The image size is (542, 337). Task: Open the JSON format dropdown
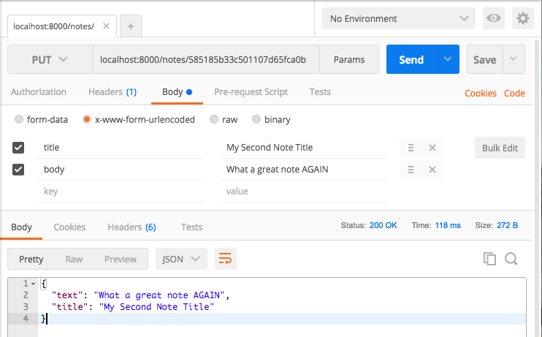(x=181, y=259)
